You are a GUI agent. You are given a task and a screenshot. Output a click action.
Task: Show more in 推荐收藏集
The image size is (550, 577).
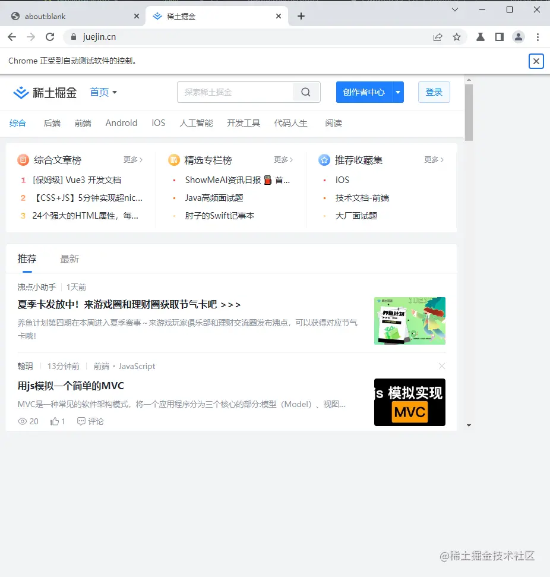pos(434,160)
